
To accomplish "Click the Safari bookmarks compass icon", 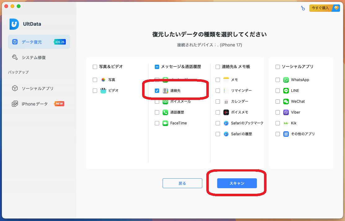I will pyautogui.click(x=226, y=123).
